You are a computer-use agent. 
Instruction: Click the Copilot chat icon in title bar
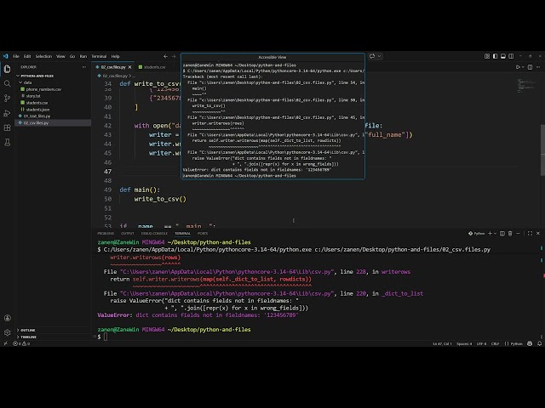[372, 56]
